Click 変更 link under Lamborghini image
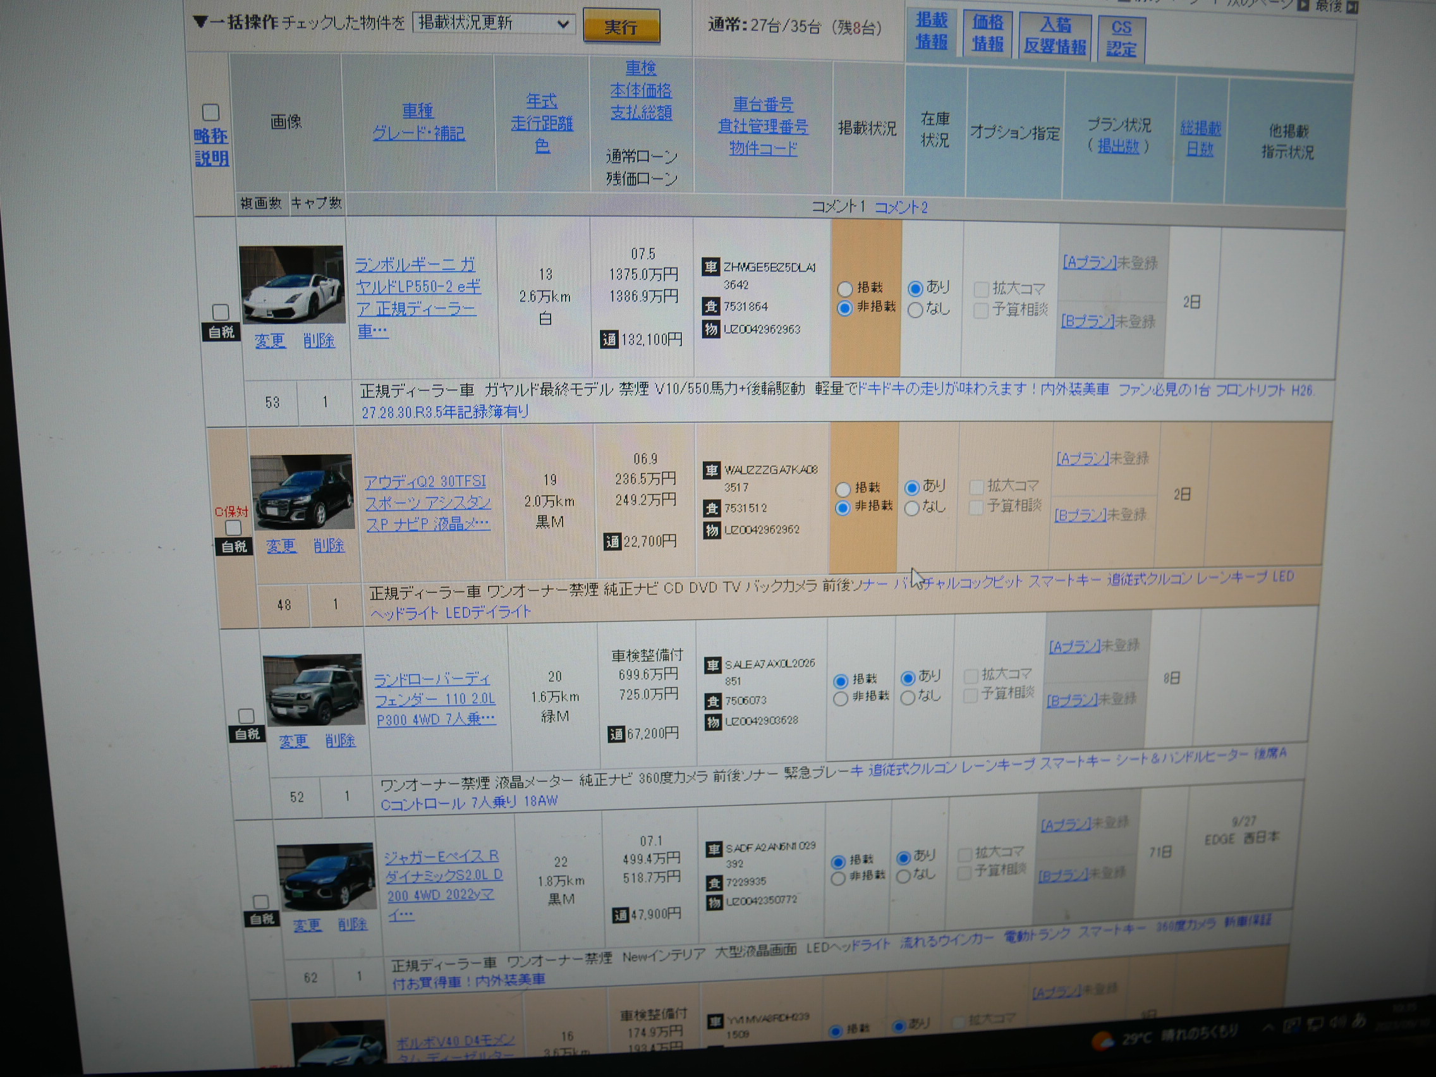Image resolution: width=1436 pixels, height=1077 pixels. [269, 341]
